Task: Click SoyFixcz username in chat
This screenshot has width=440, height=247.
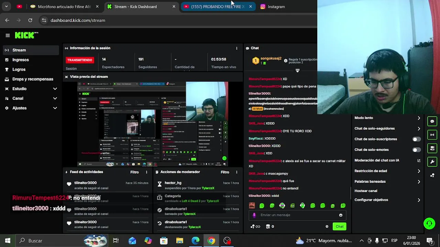Action: click(256, 139)
